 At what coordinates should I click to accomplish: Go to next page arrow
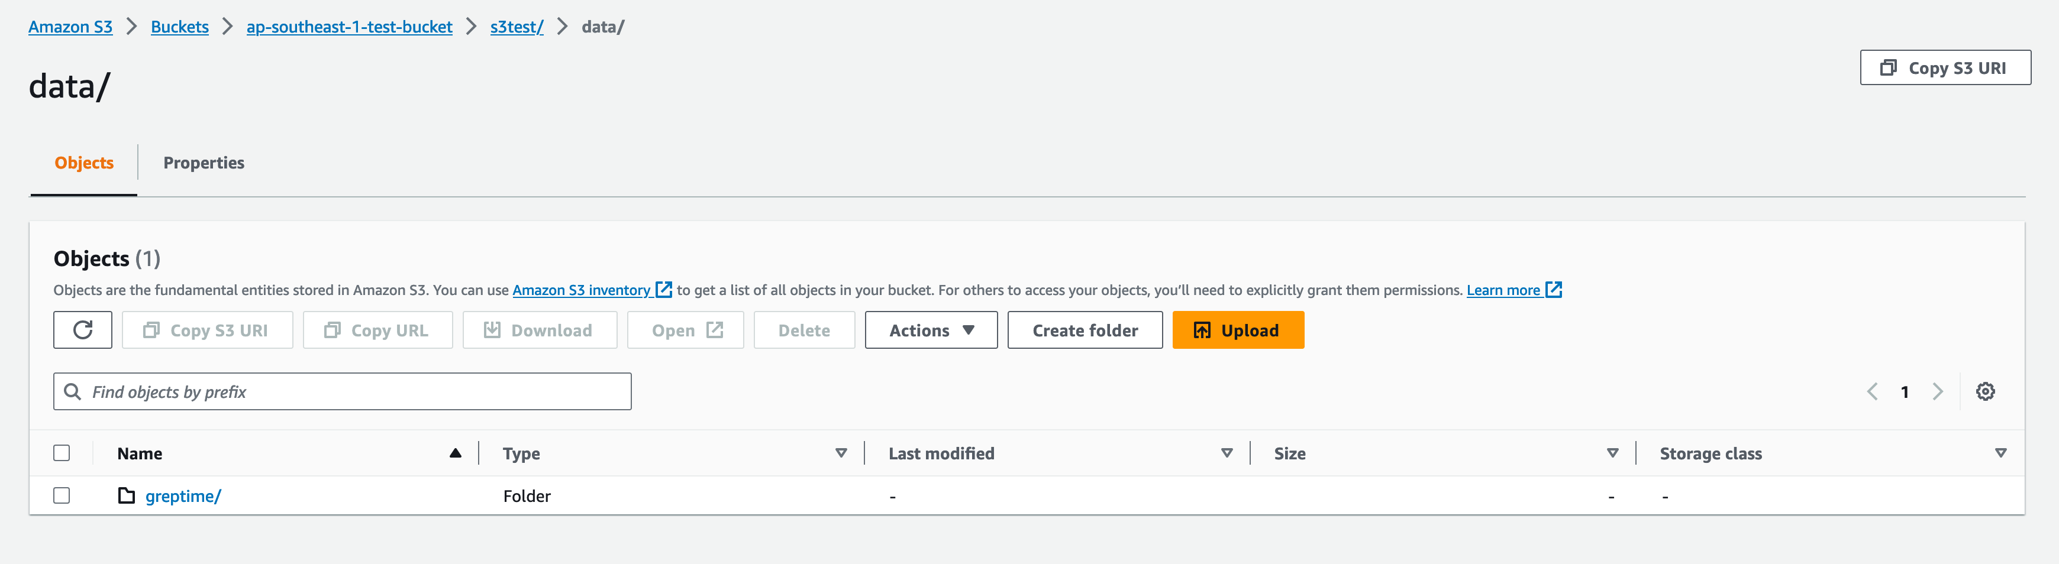1938,391
